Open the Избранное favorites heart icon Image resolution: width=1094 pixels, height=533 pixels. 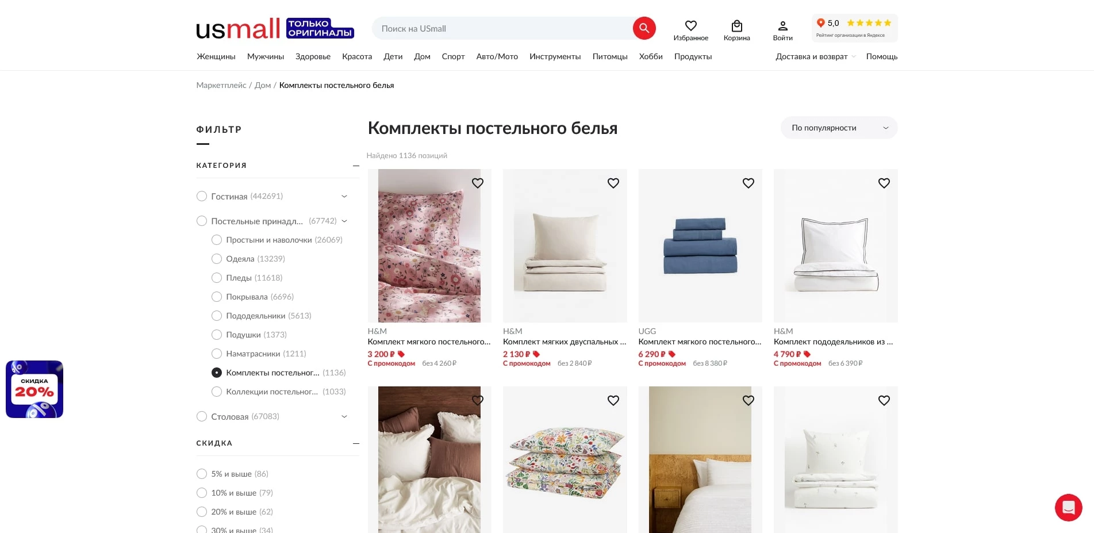pyautogui.click(x=690, y=26)
